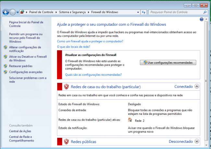Collapse the Redes de casa section chevron
The width and height of the screenshot is (211, 149).
[197, 86]
